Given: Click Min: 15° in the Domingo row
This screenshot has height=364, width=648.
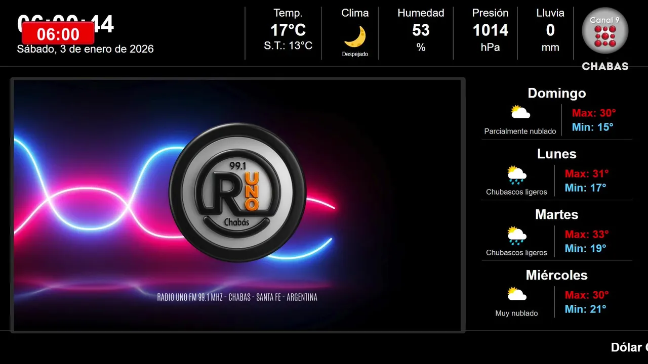Looking at the screenshot, I should point(592,127).
